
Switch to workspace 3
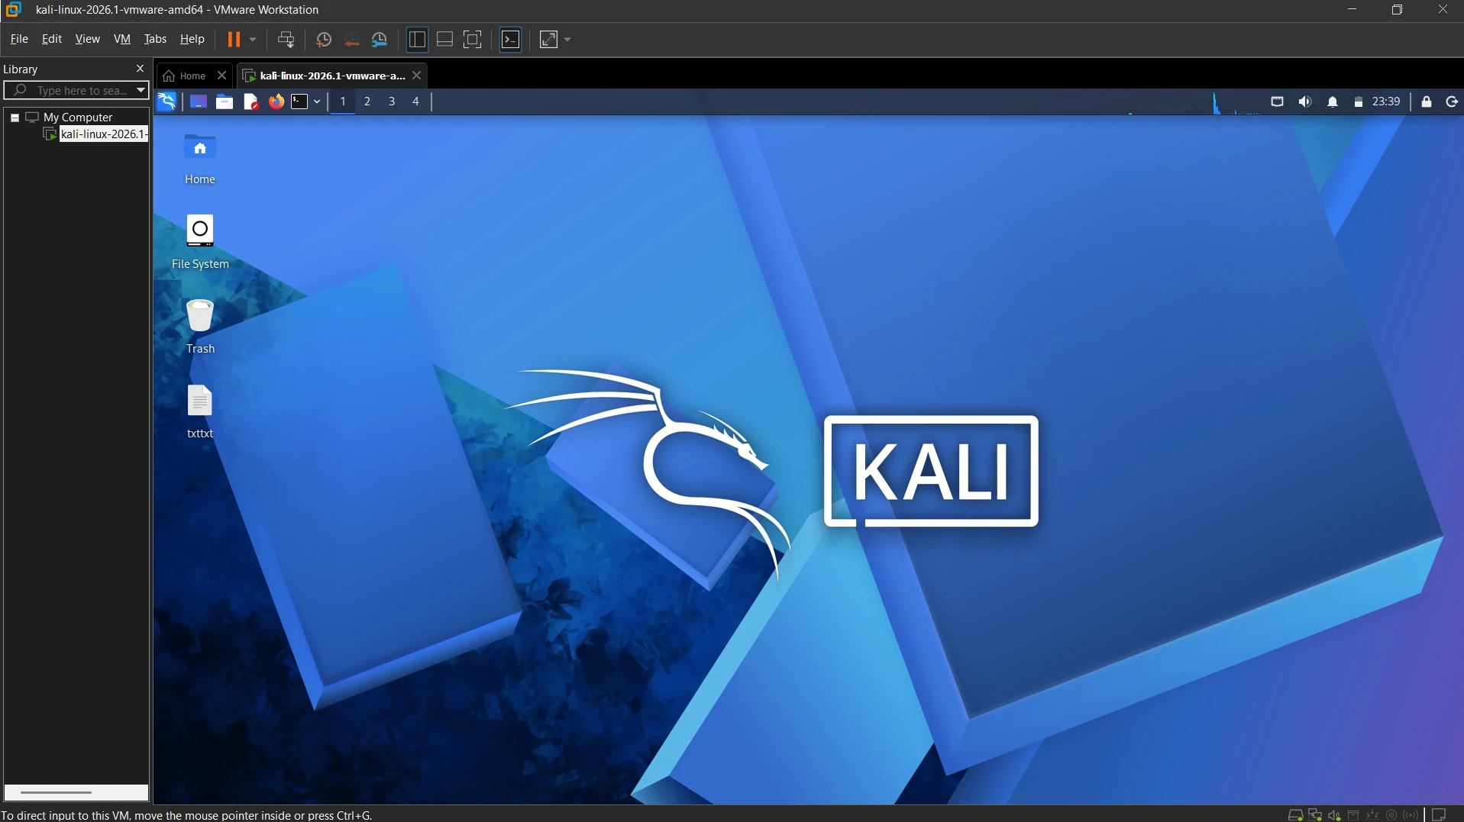coord(392,102)
